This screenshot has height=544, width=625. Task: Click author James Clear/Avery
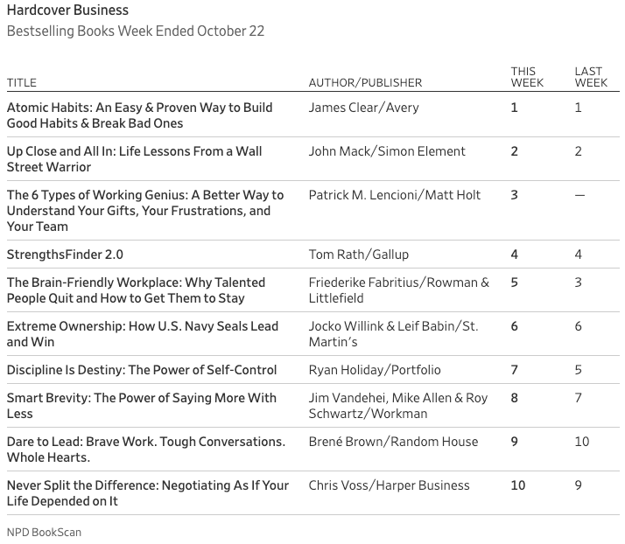click(363, 108)
